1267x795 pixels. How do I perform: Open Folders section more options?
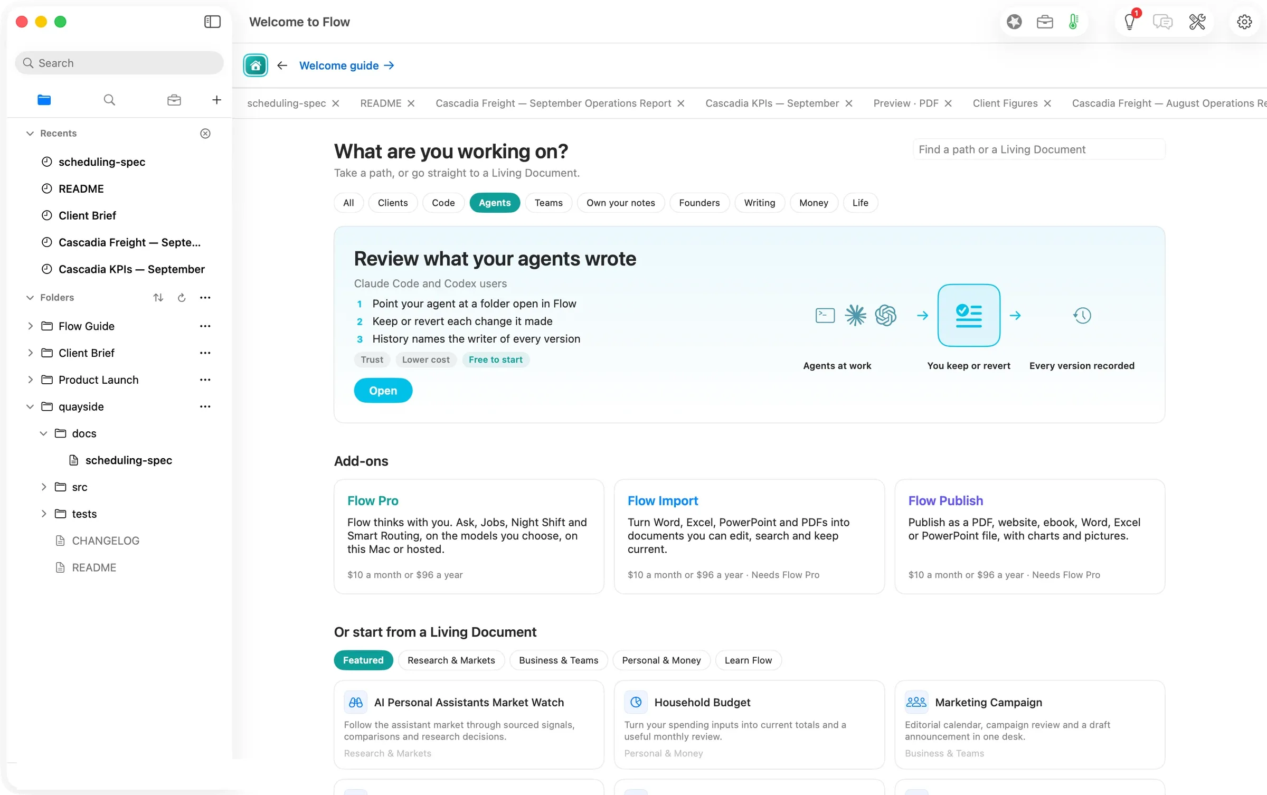(205, 298)
